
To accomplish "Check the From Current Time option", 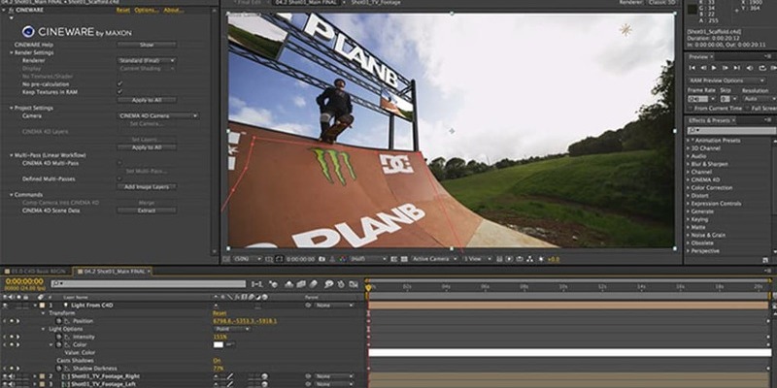I will 691,108.
